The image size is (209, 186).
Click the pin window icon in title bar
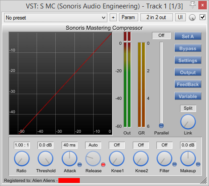pos(193,5)
